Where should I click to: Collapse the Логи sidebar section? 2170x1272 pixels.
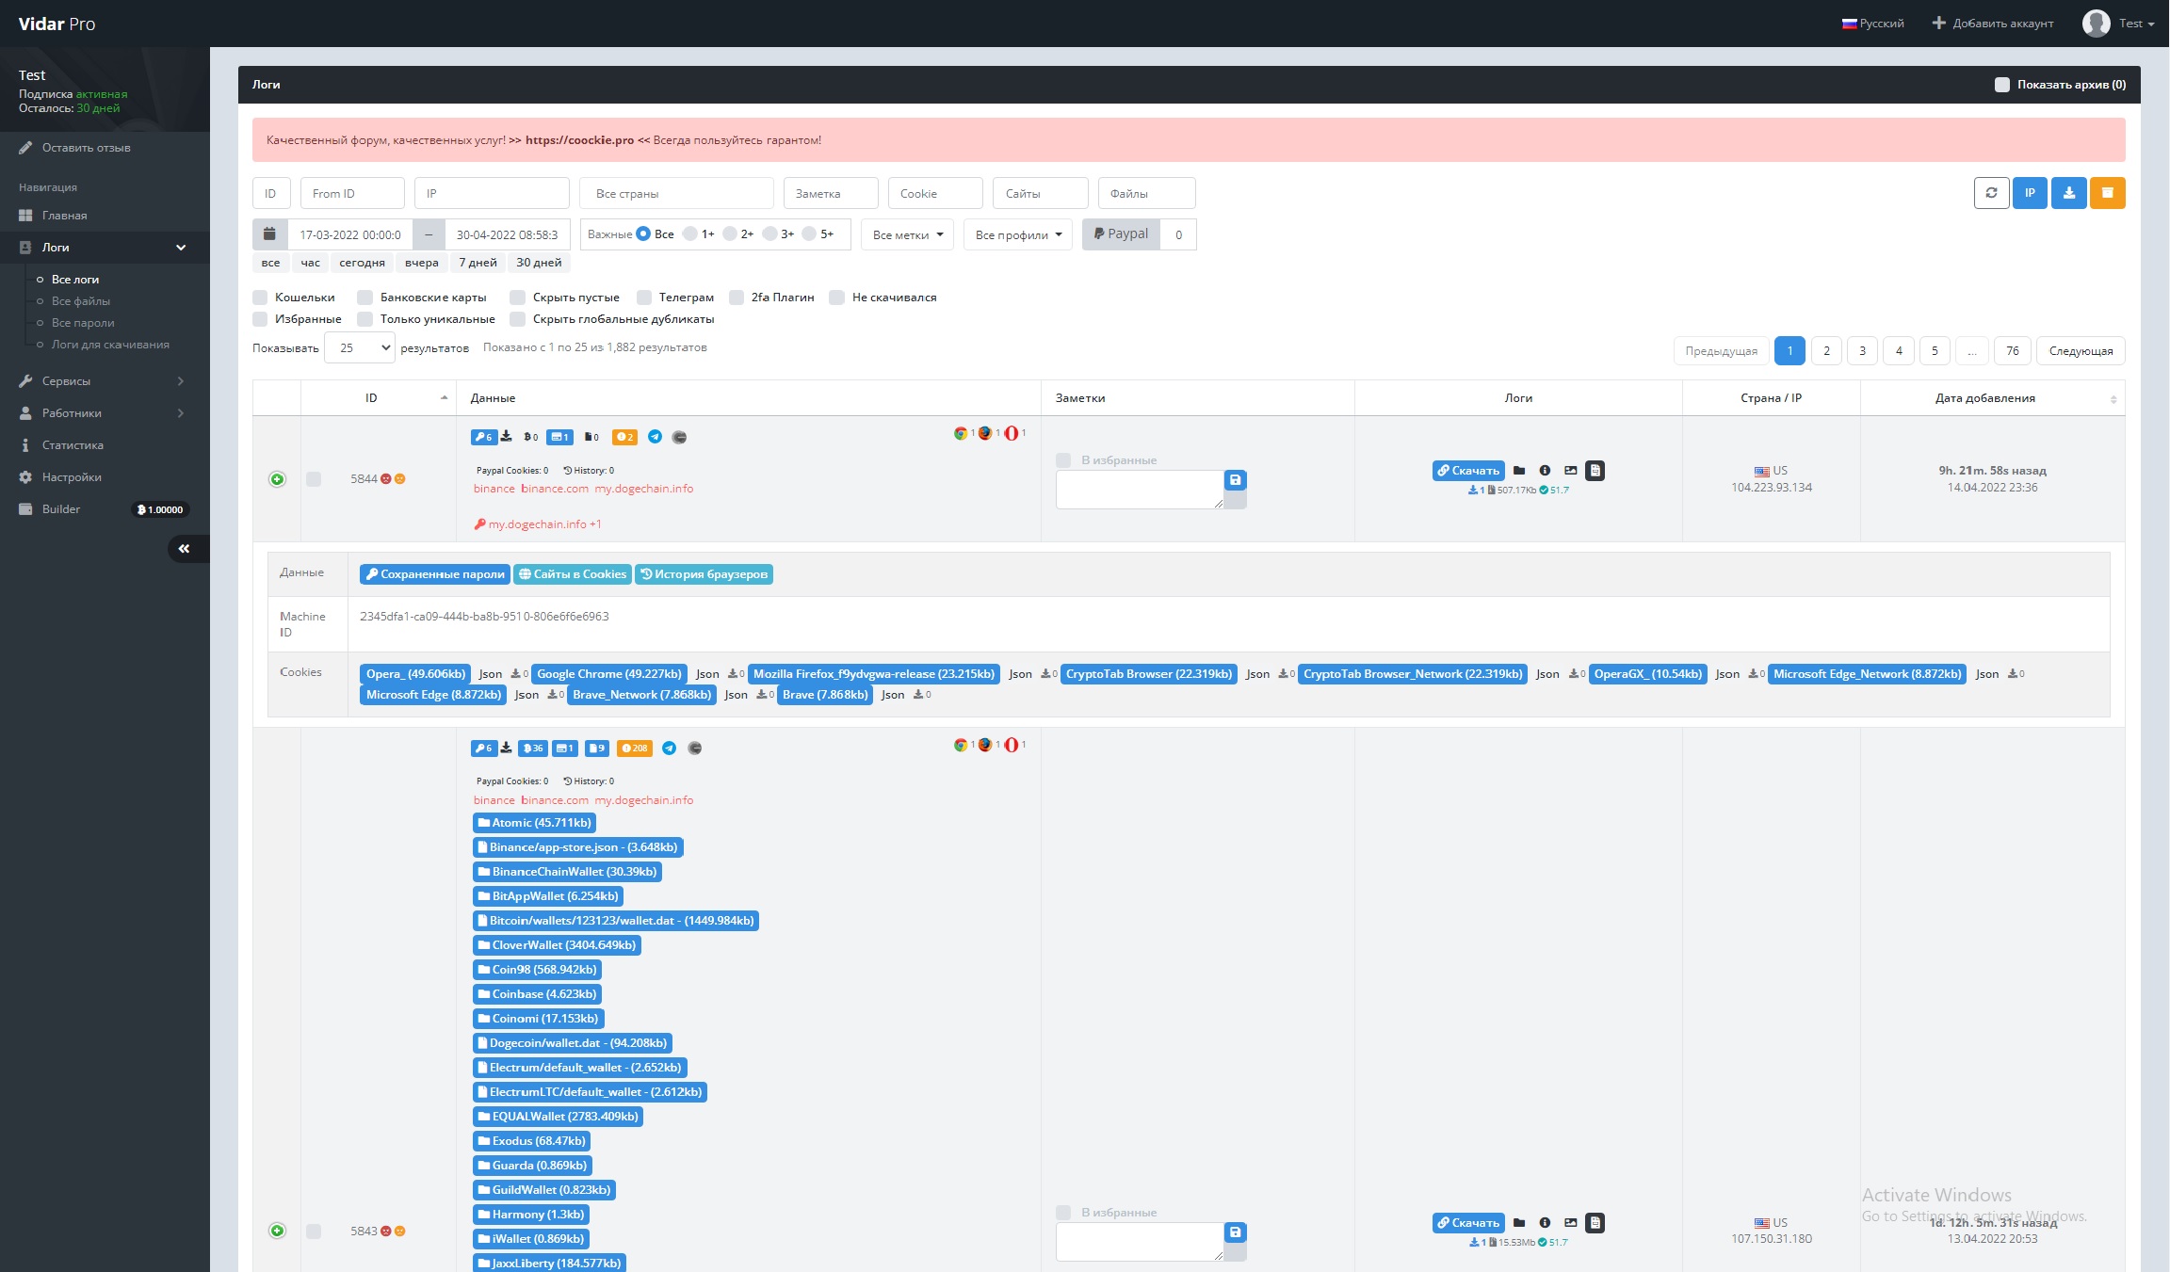coord(105,248)
